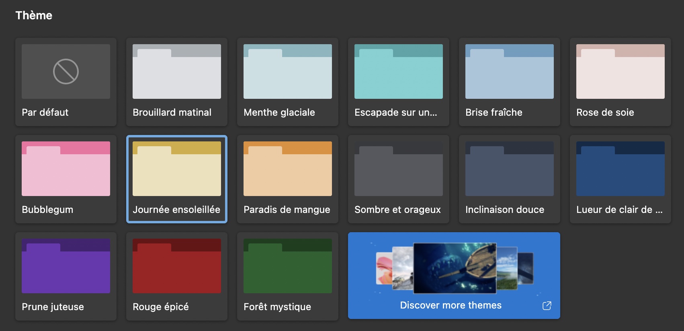This screenshot has width=684, height=331.
Task: Apply the Rose de soie theme
Action: 620,82
